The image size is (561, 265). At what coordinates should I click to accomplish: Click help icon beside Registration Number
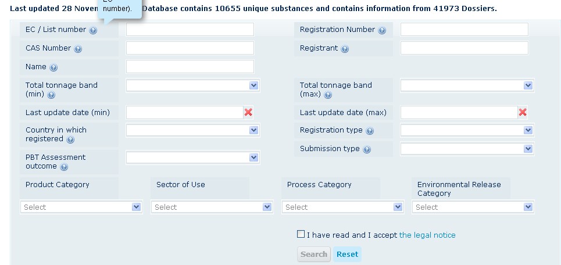[382, 30]
